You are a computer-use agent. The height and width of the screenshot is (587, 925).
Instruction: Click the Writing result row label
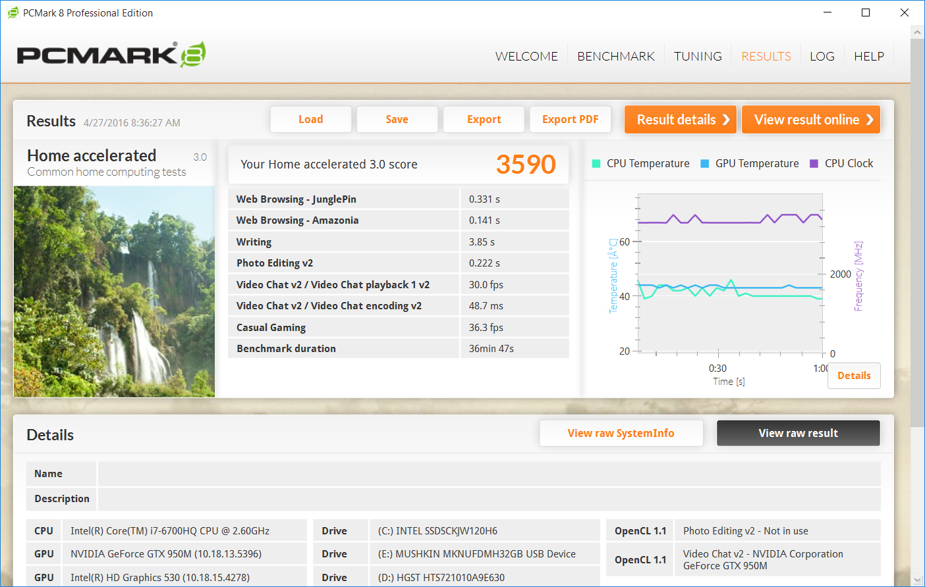click(x=254, y=242)
